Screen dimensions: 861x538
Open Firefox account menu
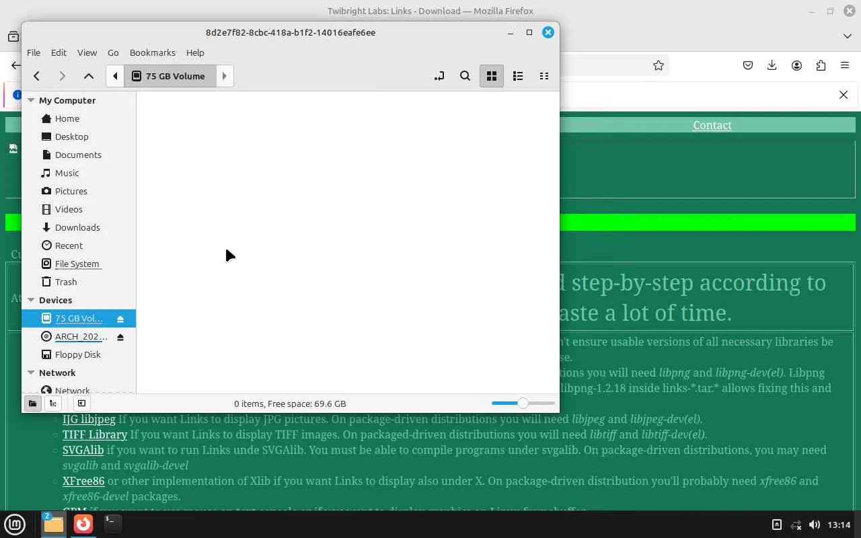click(x=796, y=65)
